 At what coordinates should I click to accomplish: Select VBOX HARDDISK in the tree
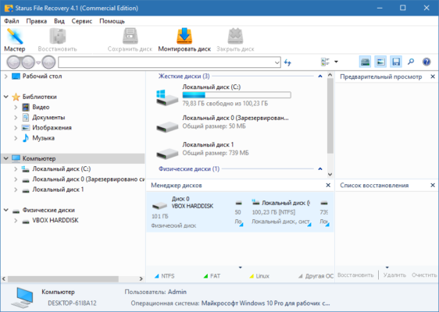coord(55,221)
